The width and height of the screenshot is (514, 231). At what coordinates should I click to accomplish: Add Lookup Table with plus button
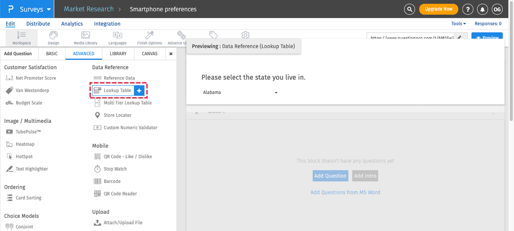(x=139, y=91)
